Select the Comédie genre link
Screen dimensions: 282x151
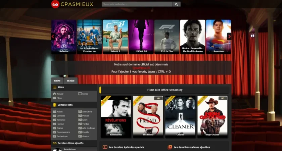click(x=61, y=116)
